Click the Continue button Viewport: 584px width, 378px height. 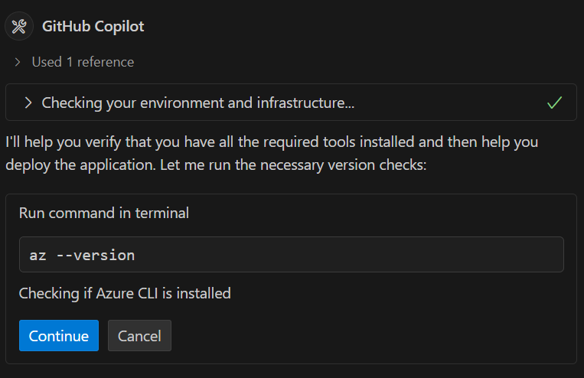pyautogui.click(x=59, y=336)
